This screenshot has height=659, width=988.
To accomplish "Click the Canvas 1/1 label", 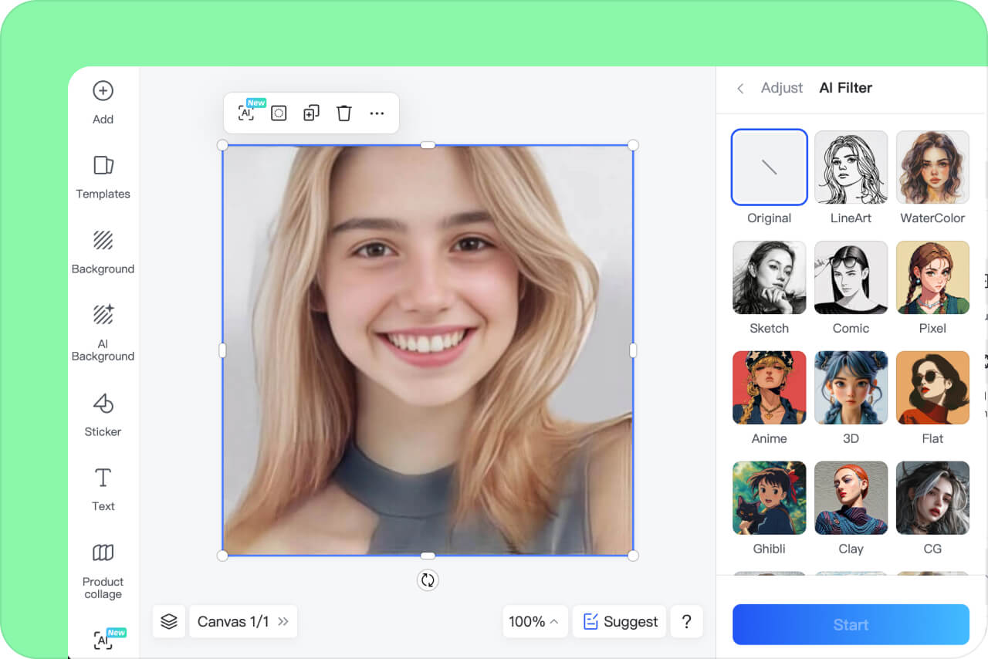I will point(233,621).
